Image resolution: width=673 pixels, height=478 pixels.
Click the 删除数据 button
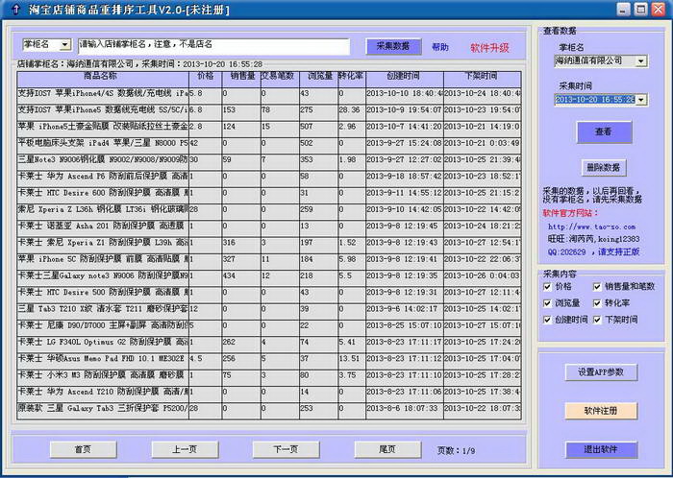(x=604, y=167)
